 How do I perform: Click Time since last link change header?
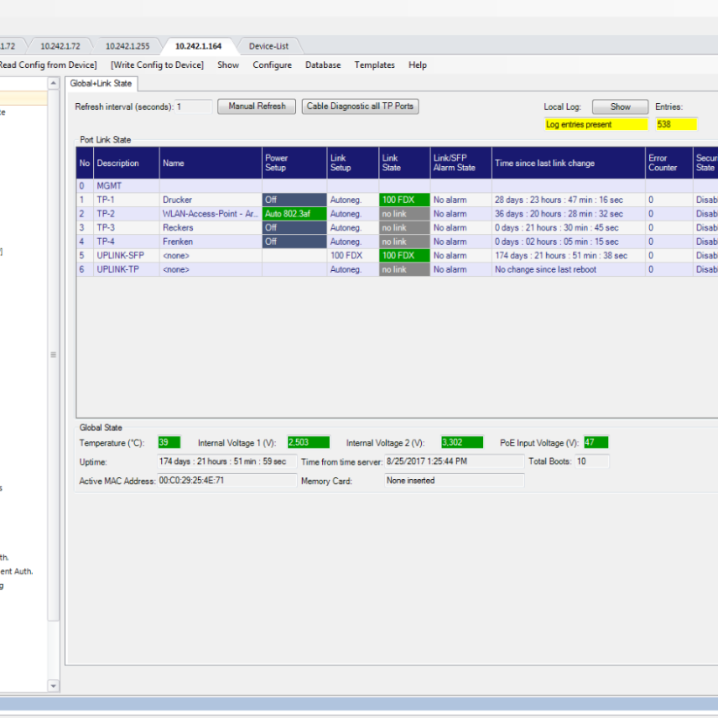(x=569, y=163)
